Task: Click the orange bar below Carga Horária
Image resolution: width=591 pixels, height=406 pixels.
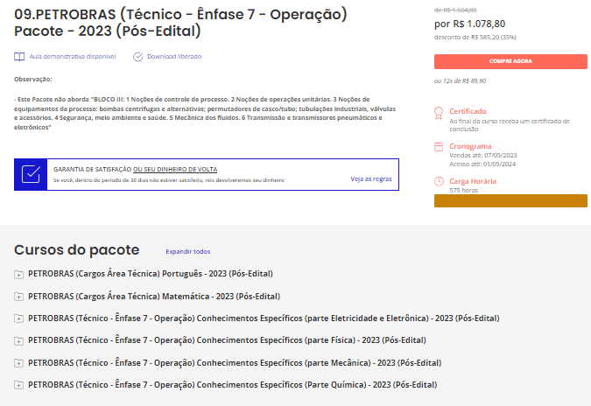Action: 510,200
